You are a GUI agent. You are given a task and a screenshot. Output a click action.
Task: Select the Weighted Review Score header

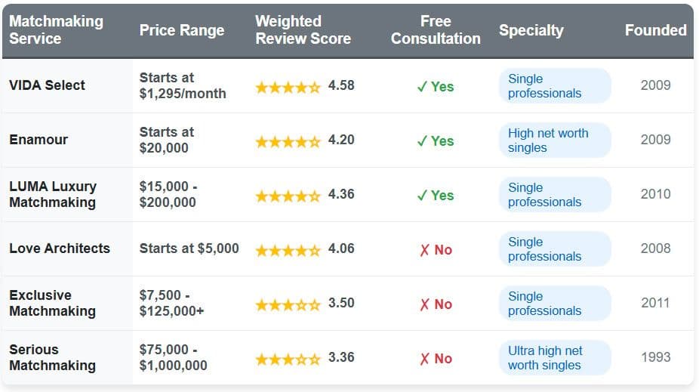[x=303, y=30]
